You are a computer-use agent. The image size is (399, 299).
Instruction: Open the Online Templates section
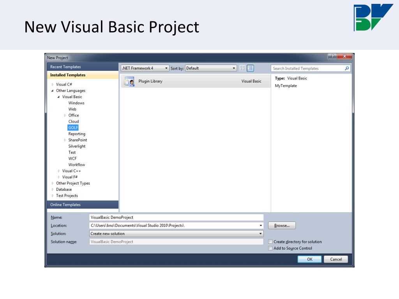point(83,205)
